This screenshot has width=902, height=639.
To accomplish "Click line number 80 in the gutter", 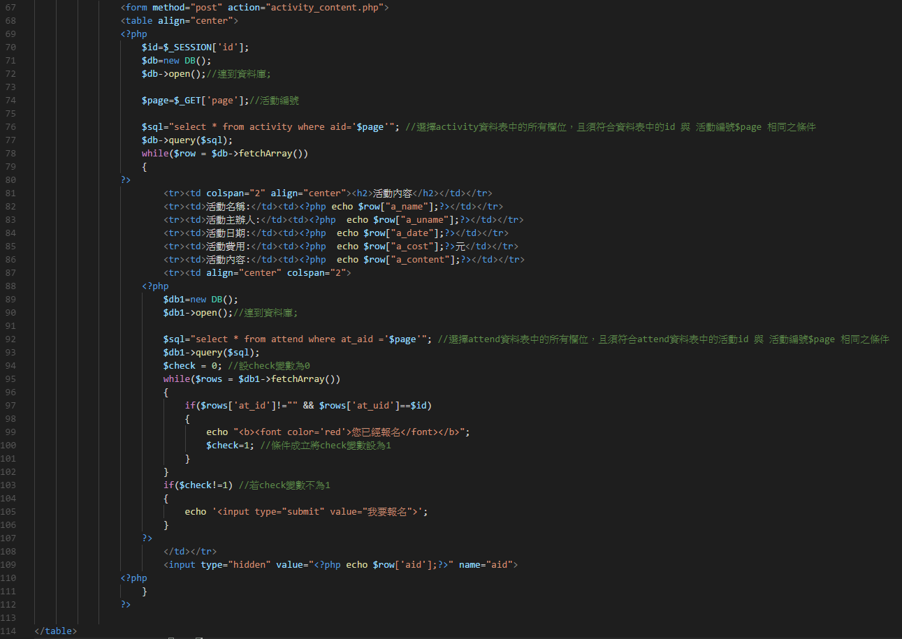I will coord(10,179).
